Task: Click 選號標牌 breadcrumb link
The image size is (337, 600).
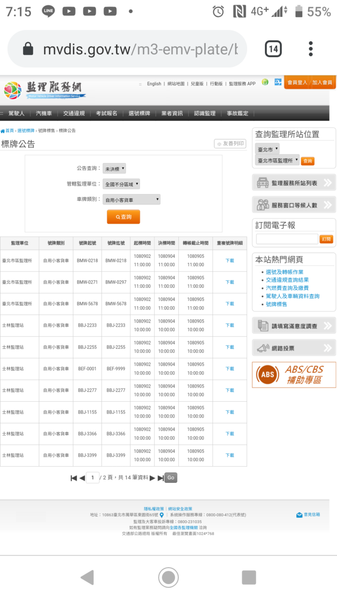Action: (x=26, y=131)
